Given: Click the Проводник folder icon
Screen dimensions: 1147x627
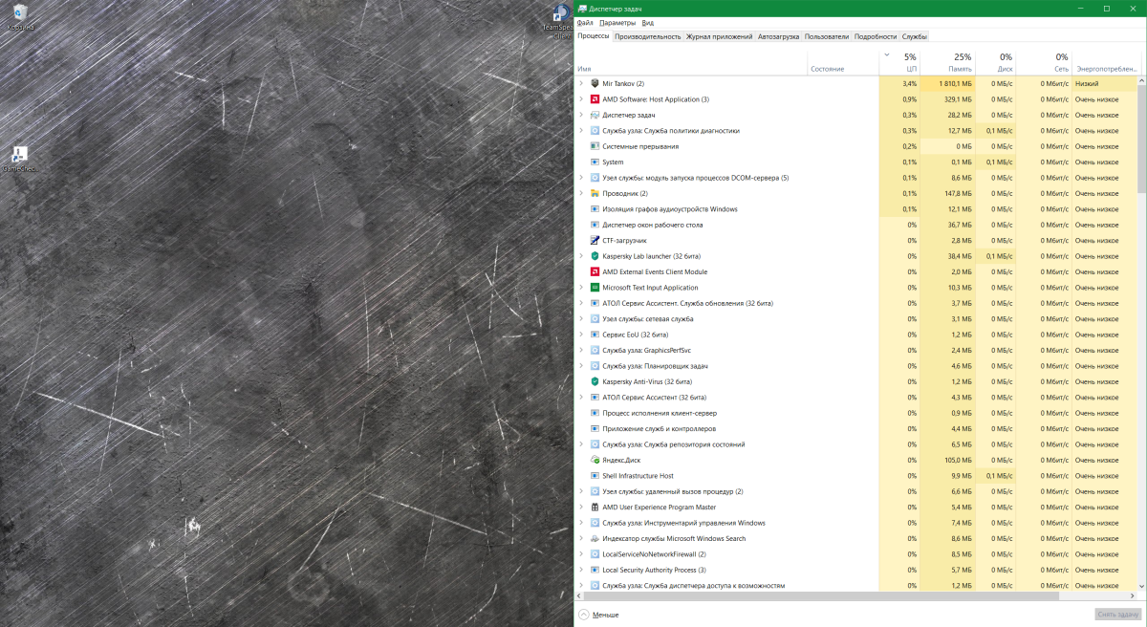Looking at the screenshot, I should point(595,193).
